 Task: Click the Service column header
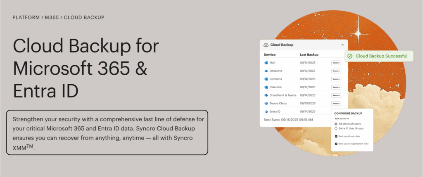pos(270,54)
